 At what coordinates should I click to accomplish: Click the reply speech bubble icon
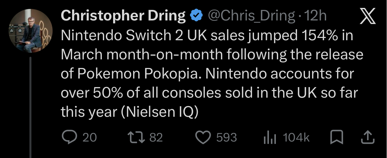69,137
